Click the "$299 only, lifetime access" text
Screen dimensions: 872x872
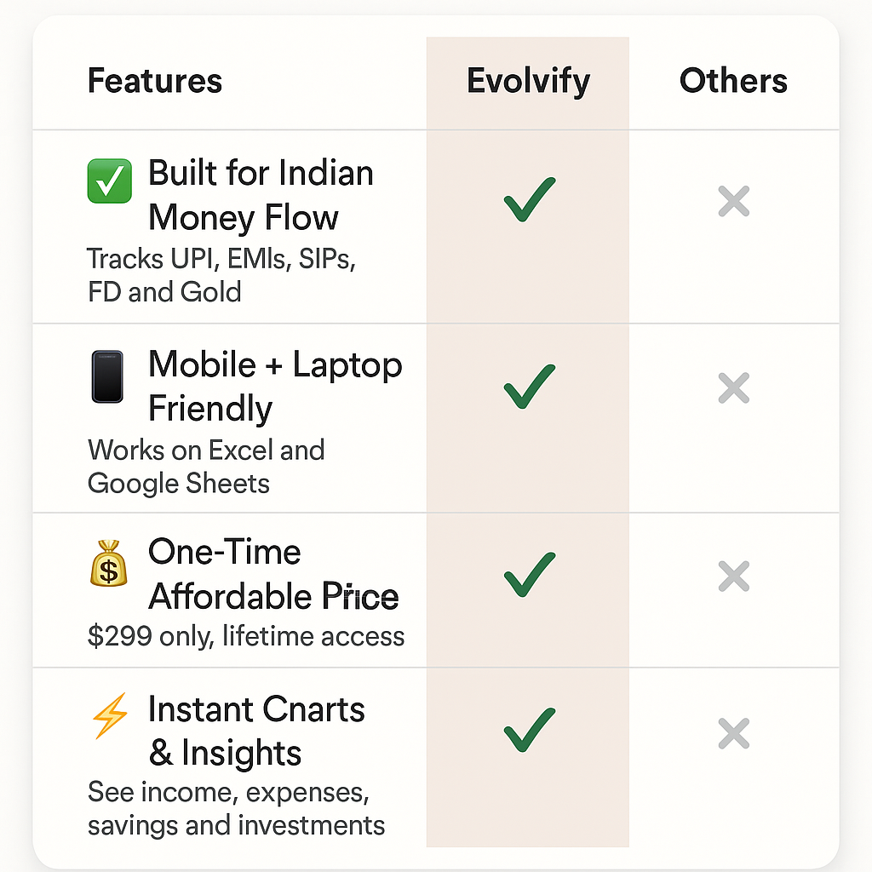[x=246, y=636]
